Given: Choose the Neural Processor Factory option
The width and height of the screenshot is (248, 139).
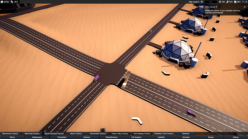Looking at the screenshot, I should coord(54,134).
